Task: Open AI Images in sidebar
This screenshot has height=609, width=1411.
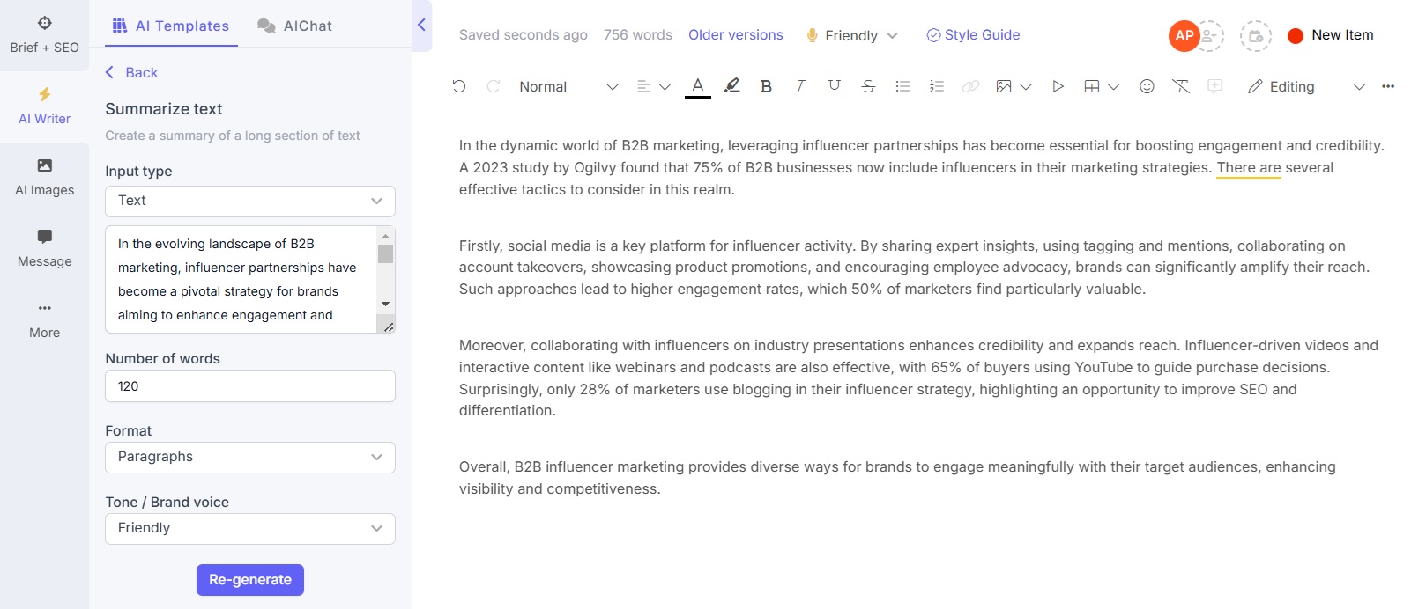Action: coord(44,178)
